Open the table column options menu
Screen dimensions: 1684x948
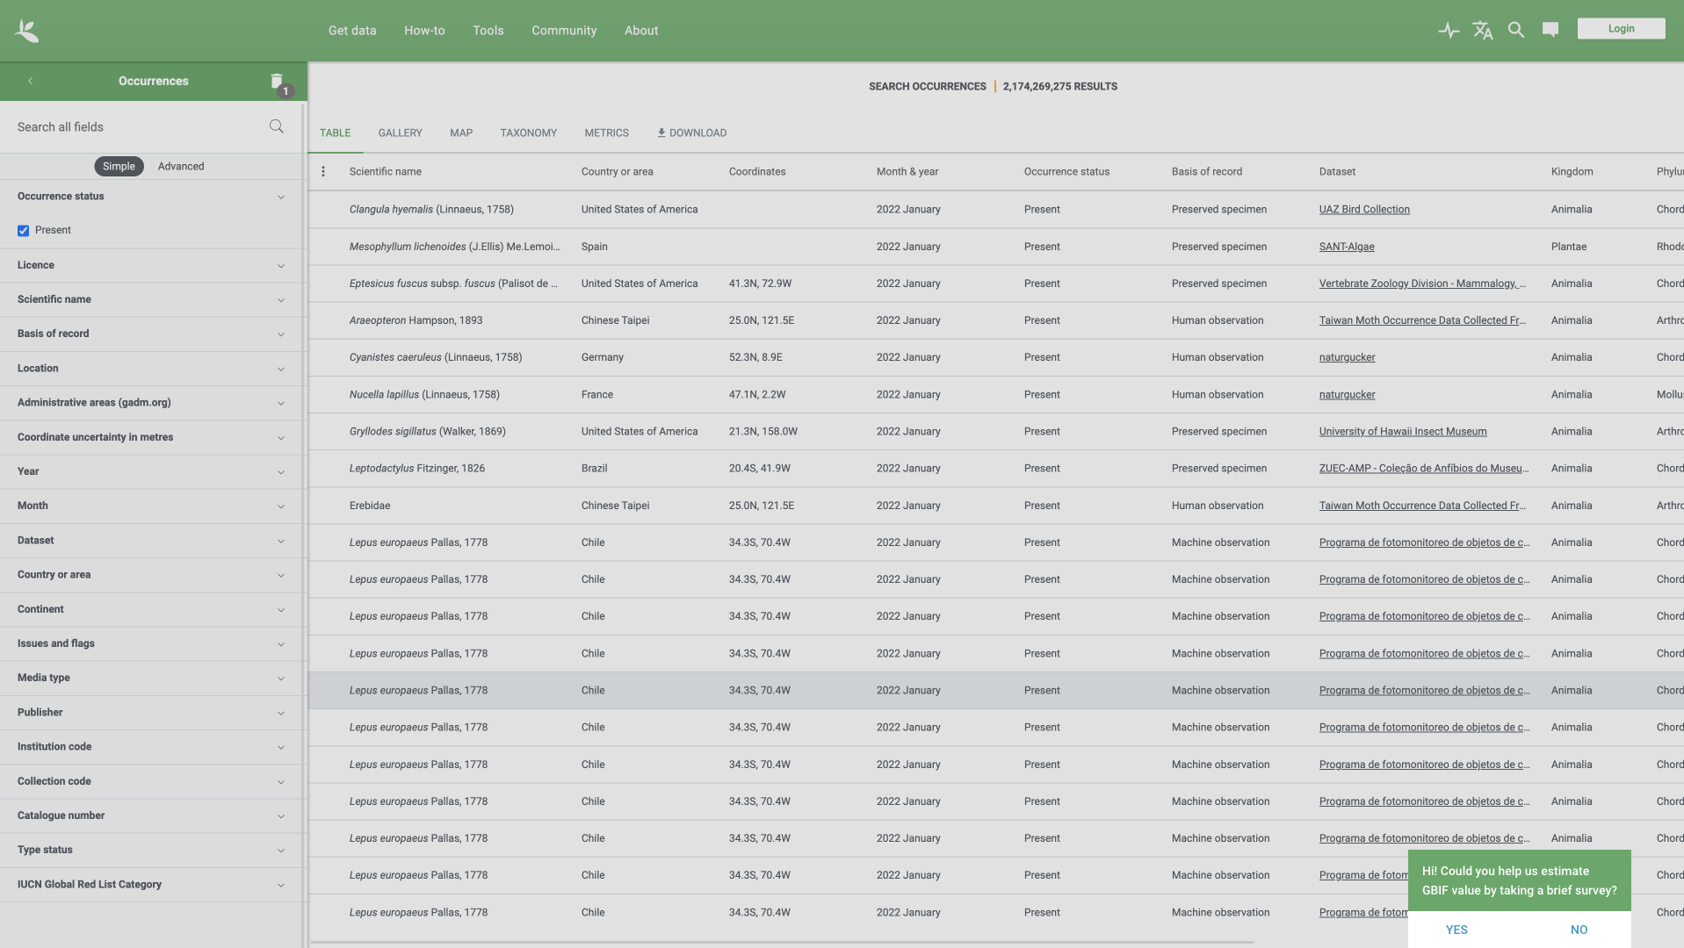(x=323, y=171)
